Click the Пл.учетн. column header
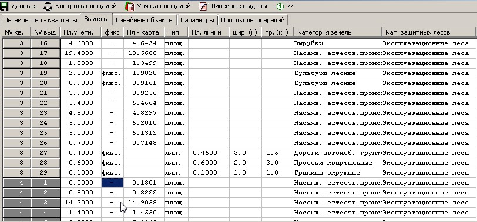The width and height of the screenshot is (477, 222). (80, 32)
